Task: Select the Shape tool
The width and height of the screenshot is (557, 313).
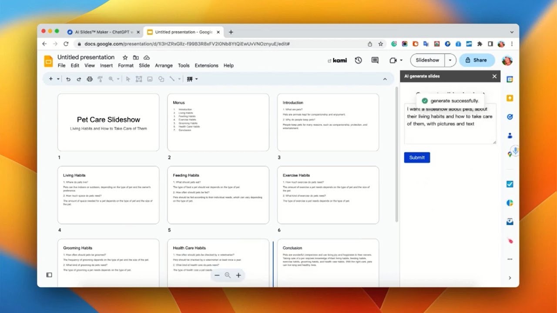Action: pos(161,79)
